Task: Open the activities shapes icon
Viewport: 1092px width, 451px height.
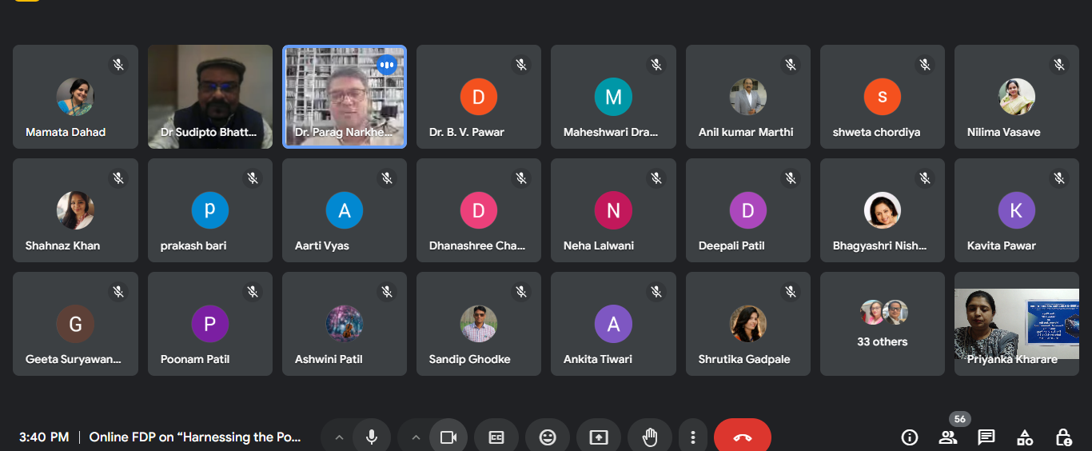Action: pos(1025,437)
